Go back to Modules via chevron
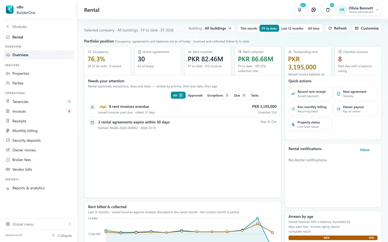Viewport: 388px width, 242px height. point(8,26)
